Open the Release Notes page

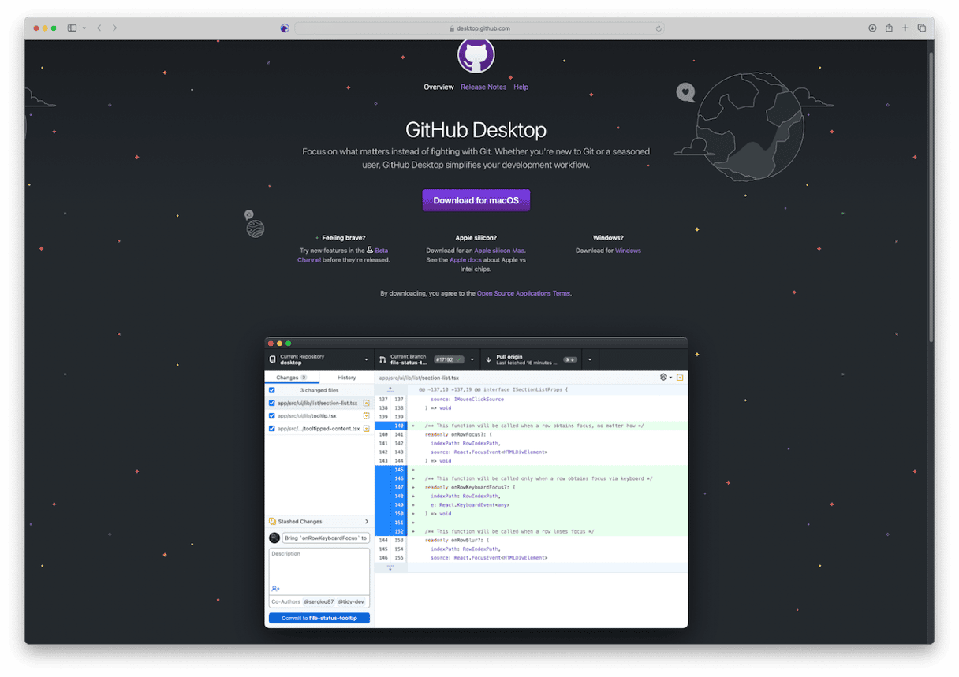[483, 87]
